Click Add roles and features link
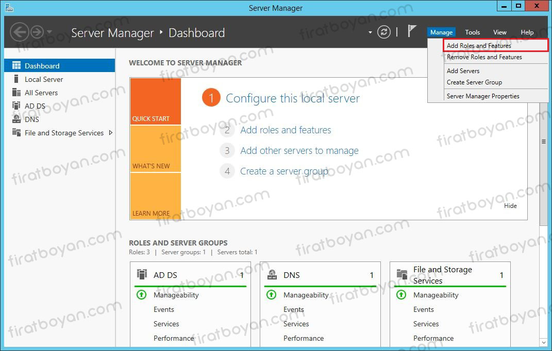 [286, 130]
